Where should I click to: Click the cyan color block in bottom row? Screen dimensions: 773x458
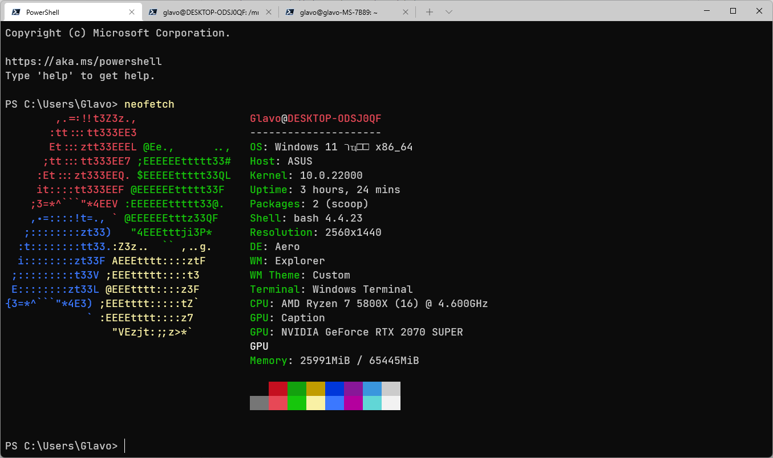(372, 403)
